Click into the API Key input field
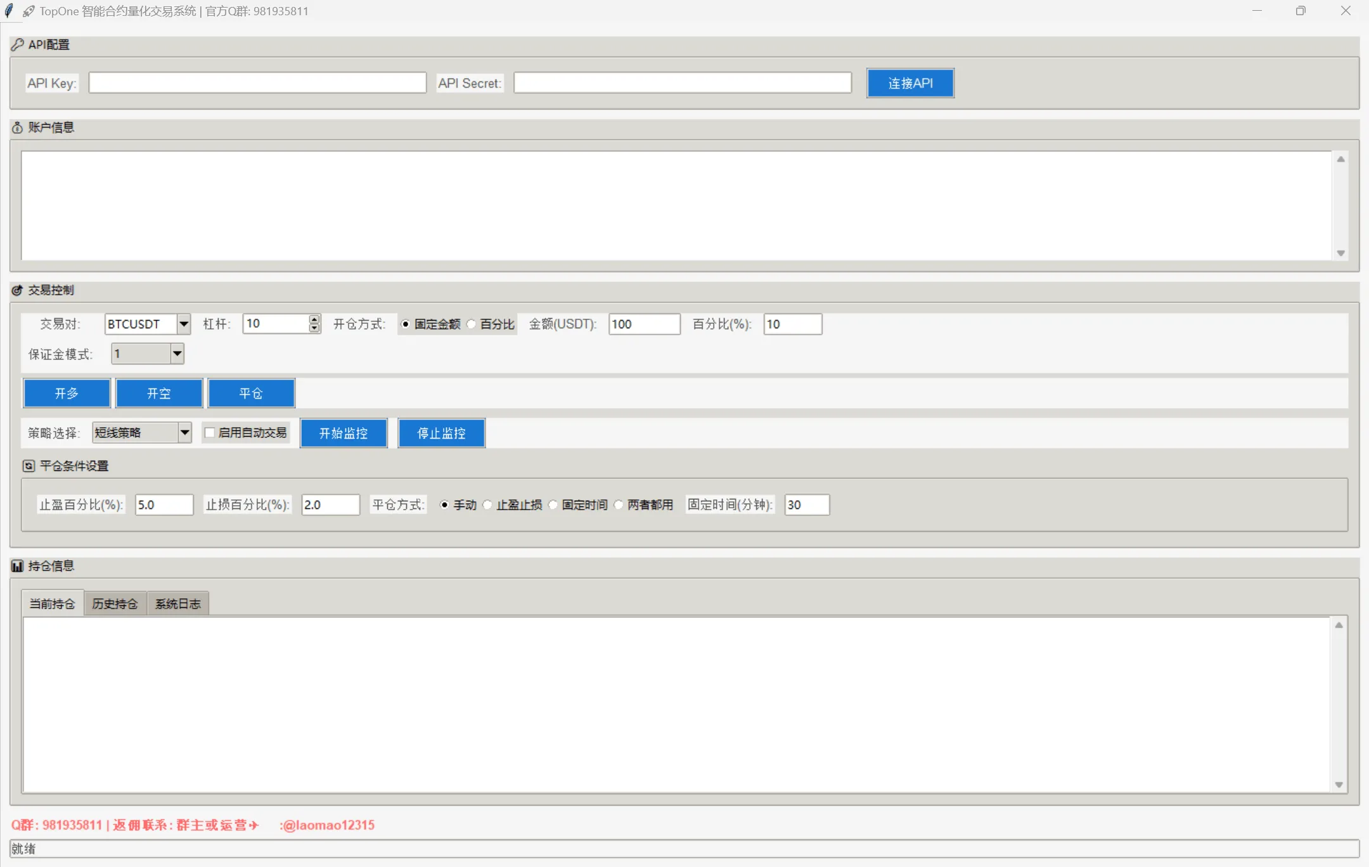This screenshot has width=1369, height=867. tap(257, 83)
